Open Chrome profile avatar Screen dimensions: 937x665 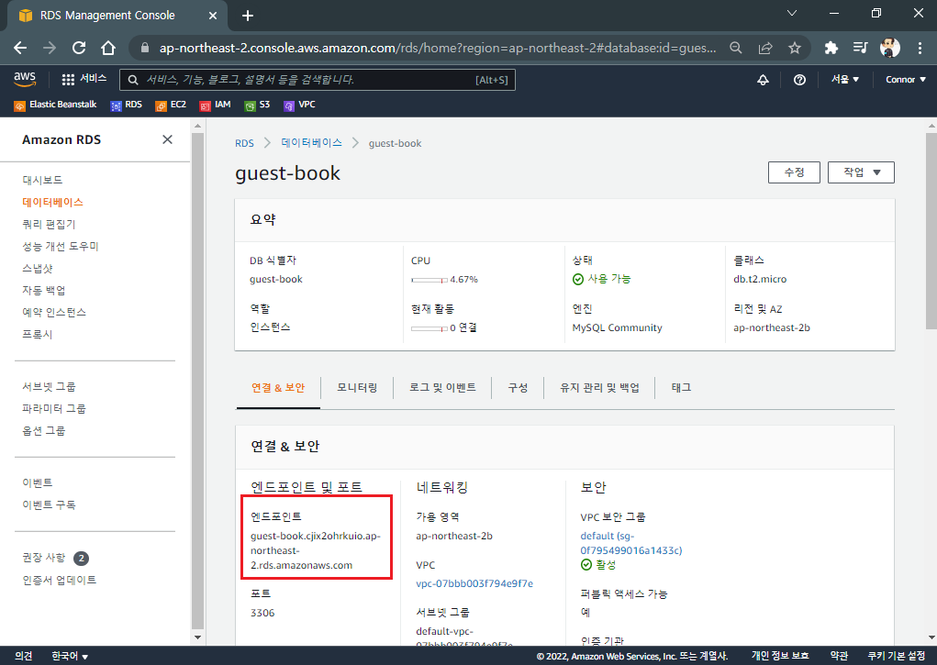[x=890, y=48]
